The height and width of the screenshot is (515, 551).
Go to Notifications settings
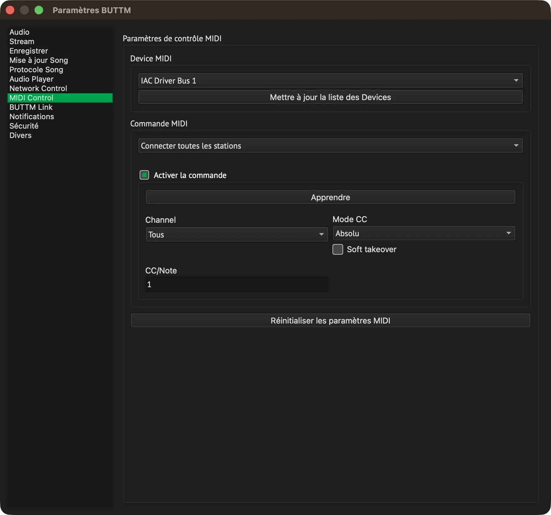tap(60, 117)
